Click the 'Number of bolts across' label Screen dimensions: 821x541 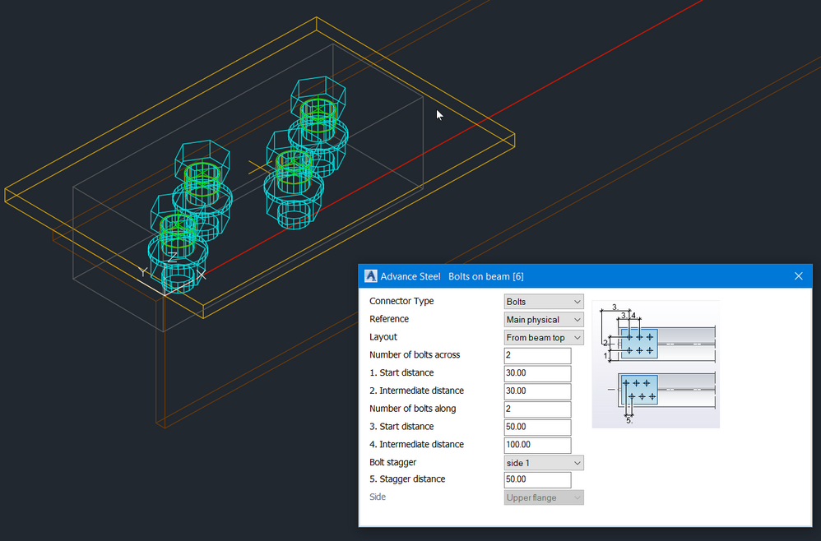(x=415, y=354)
